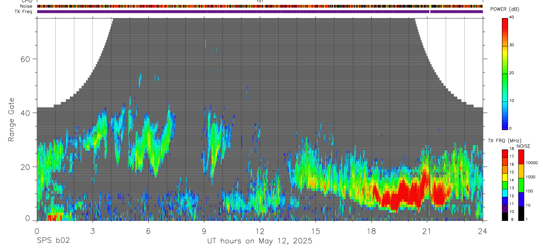This screenshot has height=250, width=543.
Task: Click the red 10000 noise legend block
Action: point(521,157)
